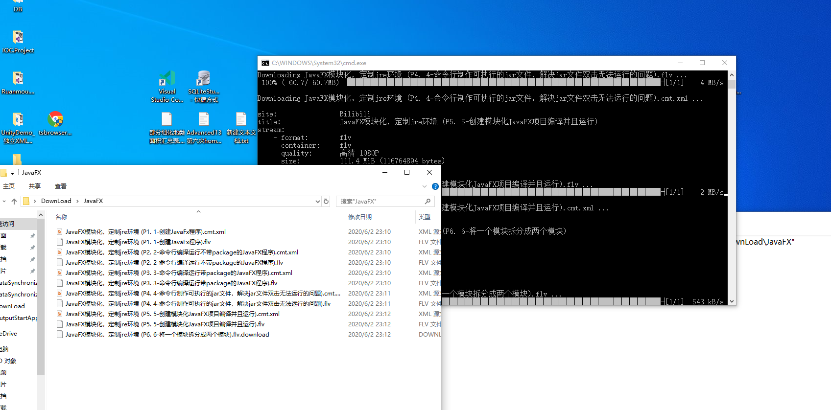Click file icon of P1 .flv file

pos(60,242)
